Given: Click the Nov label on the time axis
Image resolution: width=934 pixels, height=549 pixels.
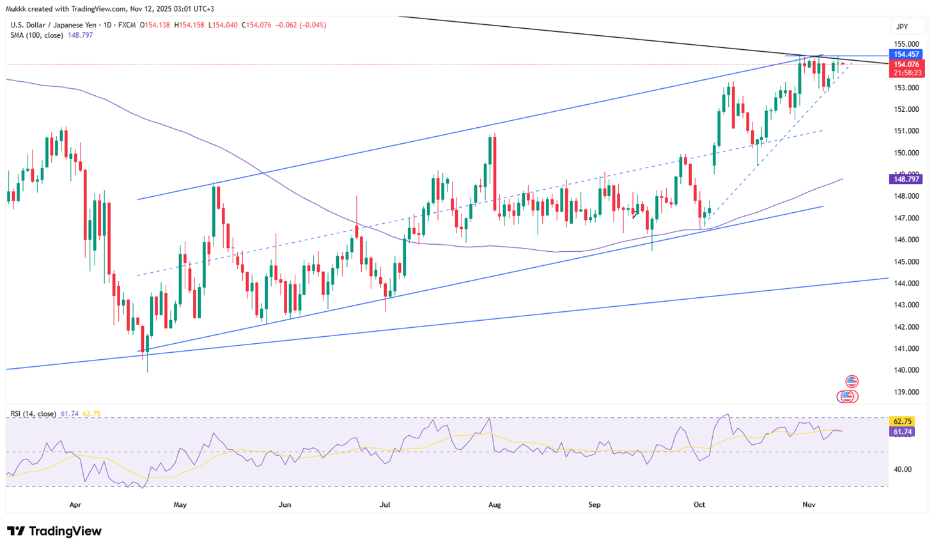Looking at the screenshot, I should click(x=809, y=505).
